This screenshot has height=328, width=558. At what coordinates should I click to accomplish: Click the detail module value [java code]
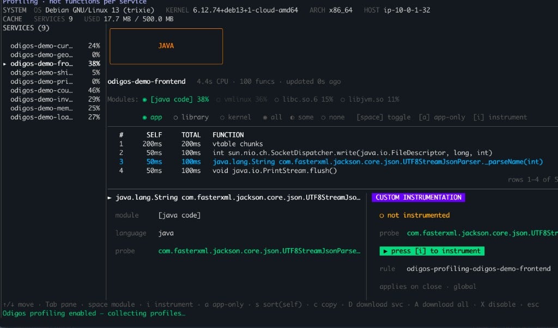(179, 215)
